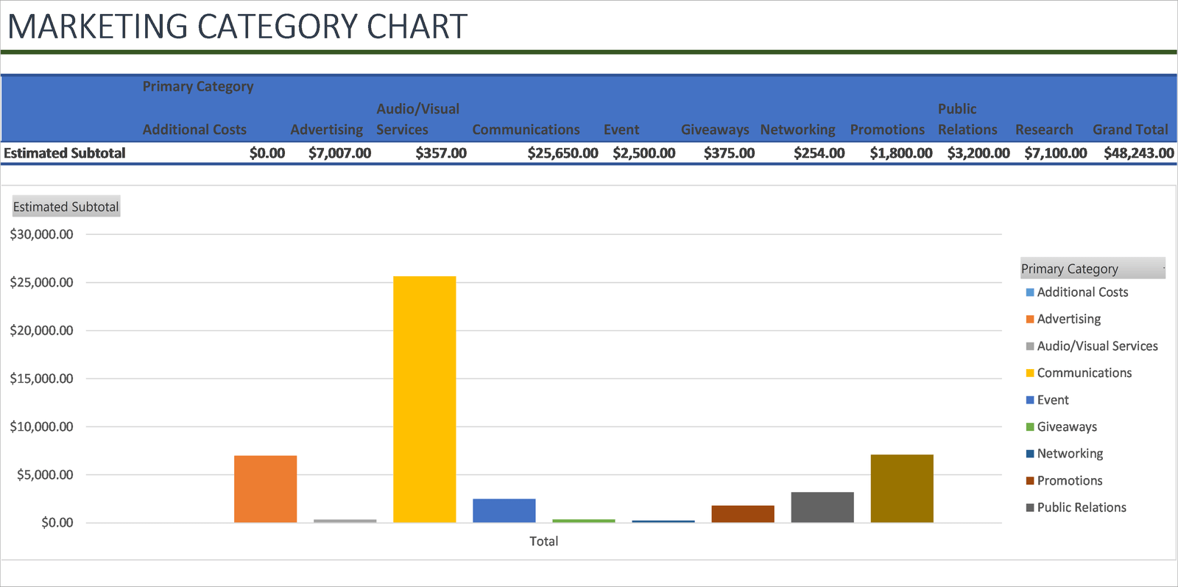Select the blue Event bar in chart

coord(504,510)
